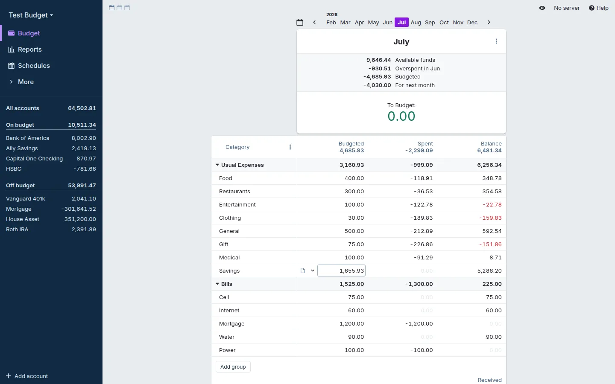Click Entertainment balance -22.78

[x=492, y=205]
